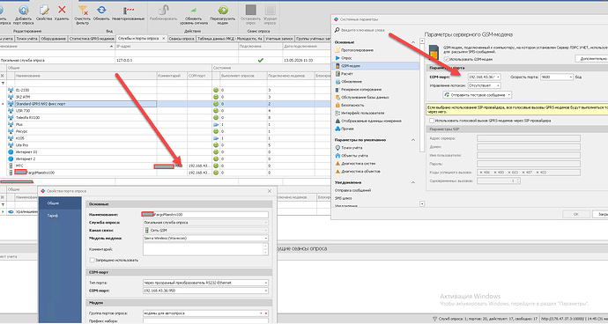Viewport: 608px width, 324px height.
Task: Open COM-порт dropdown in GSM modem parameters
Action: 498,77
